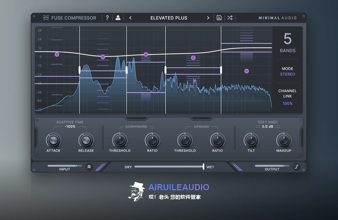Toggle input double-chevron button
The width and height of the screenshot is (338, 220).
(89, 167)
